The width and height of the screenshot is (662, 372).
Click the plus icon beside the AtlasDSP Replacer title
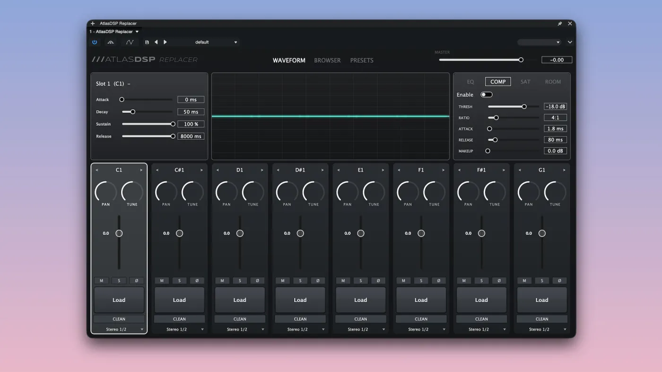click(93, 24)
